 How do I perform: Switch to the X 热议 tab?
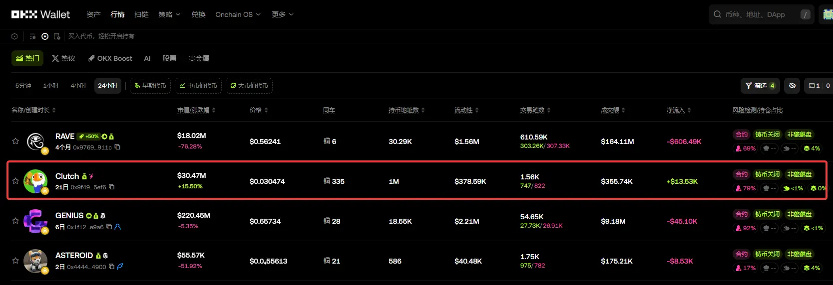[x=63, y=58]
